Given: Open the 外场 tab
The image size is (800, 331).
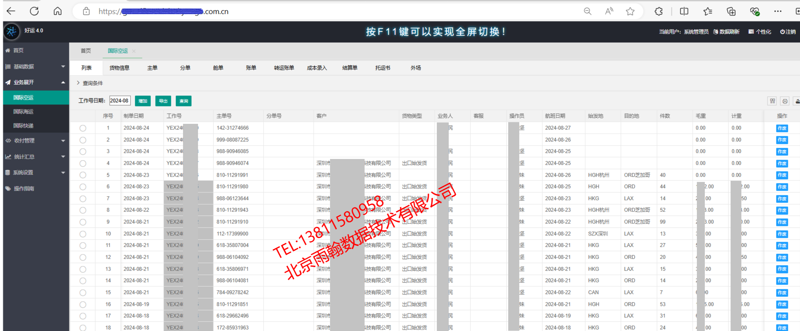Looking at the screenshot, I should coord(416,68).
